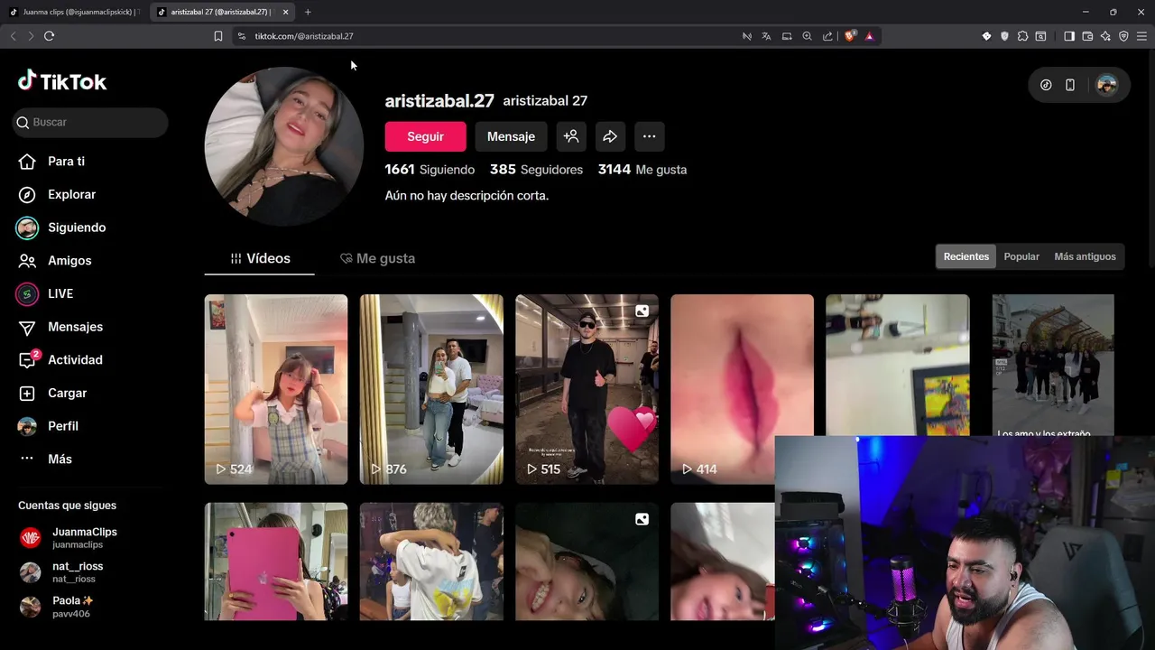The width and height of the screenshot is (1155, 650).
Task: Click the share arrow icon on profile
Action: coord(610,136)
